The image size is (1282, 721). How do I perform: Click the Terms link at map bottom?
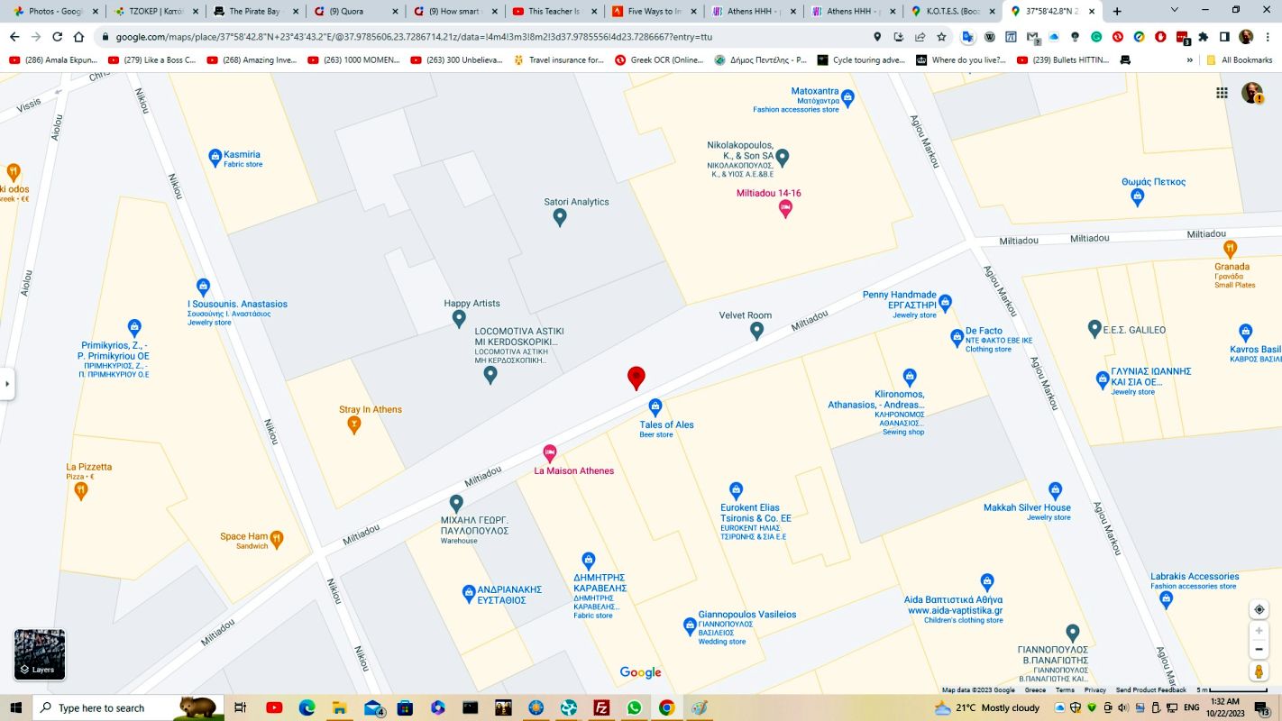[1065, 689]
